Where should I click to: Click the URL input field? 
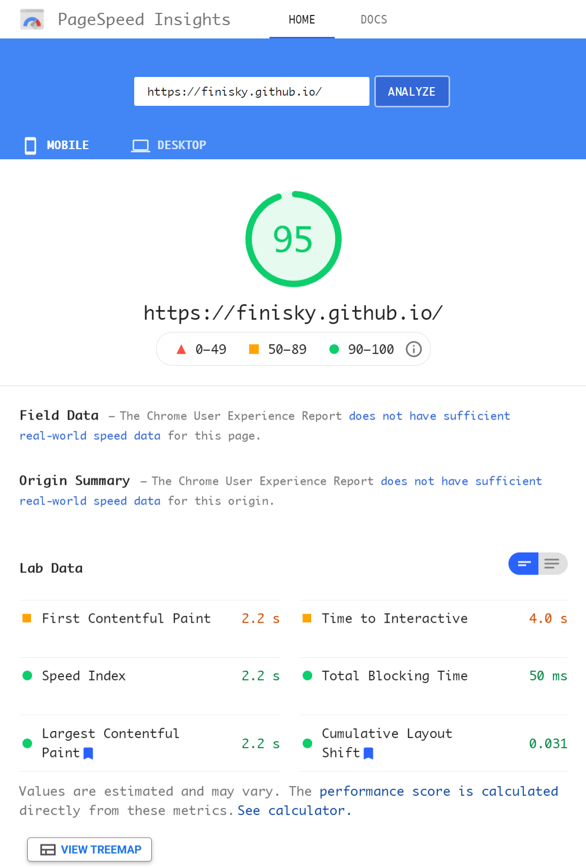point(251,91)
